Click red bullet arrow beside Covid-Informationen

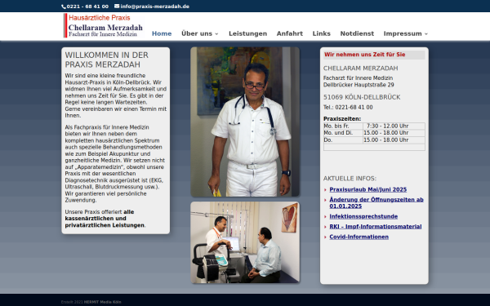click(325, 237)
